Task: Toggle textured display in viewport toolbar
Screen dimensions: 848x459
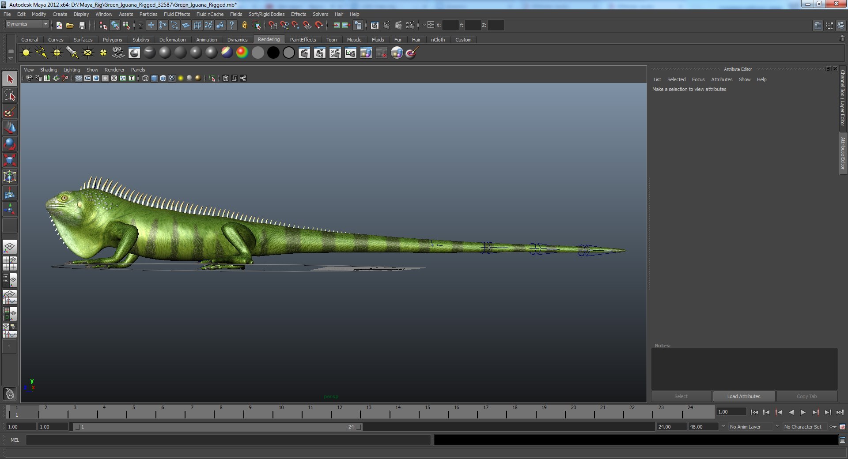Action: (172, 78)
